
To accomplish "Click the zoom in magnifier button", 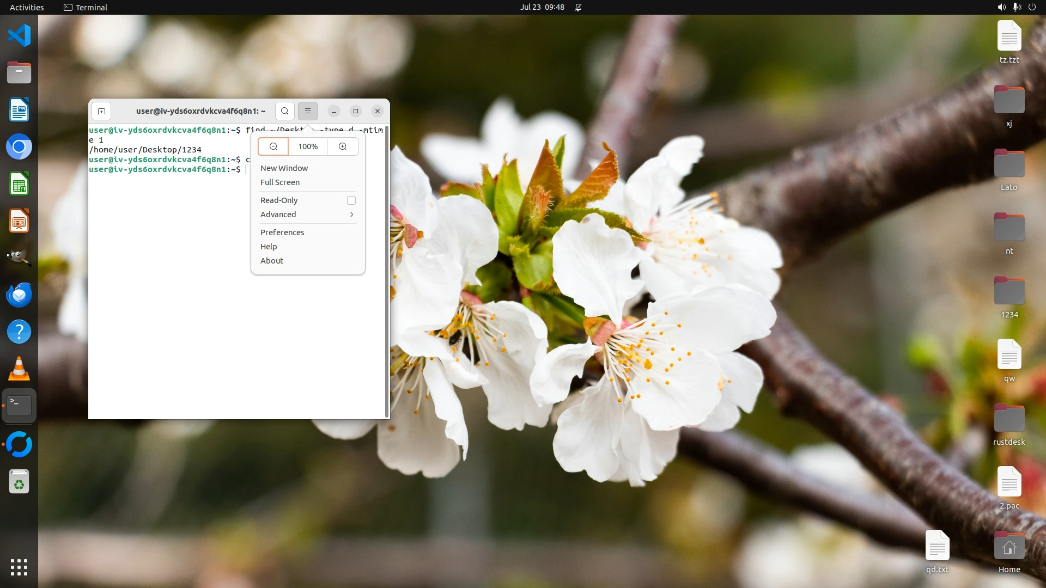I will pyautogui.click(x=343, y=146).
